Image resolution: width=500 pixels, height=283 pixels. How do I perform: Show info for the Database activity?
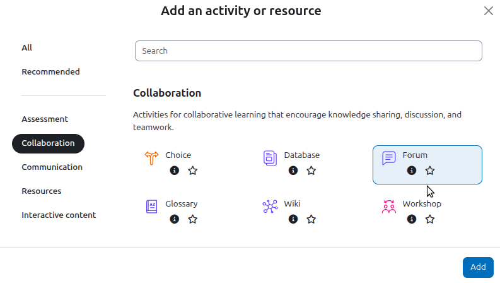(x=293, y=171)
